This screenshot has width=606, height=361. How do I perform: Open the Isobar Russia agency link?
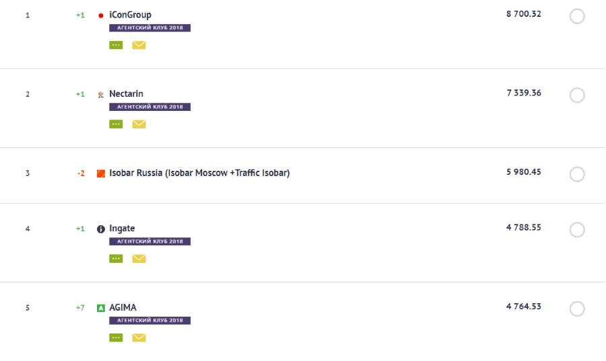pyautogui.click(x=199, y=173)
